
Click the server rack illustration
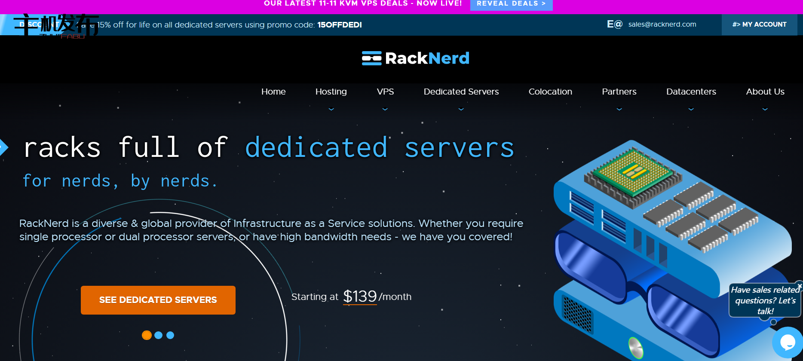pyautogui.click(x=671, y=249)
